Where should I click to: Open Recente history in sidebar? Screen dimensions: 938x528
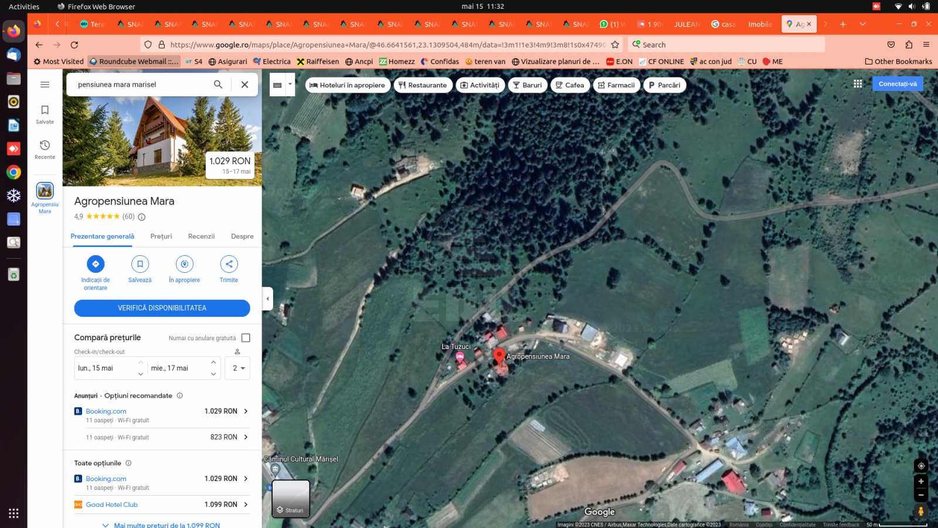coord(45,149)
